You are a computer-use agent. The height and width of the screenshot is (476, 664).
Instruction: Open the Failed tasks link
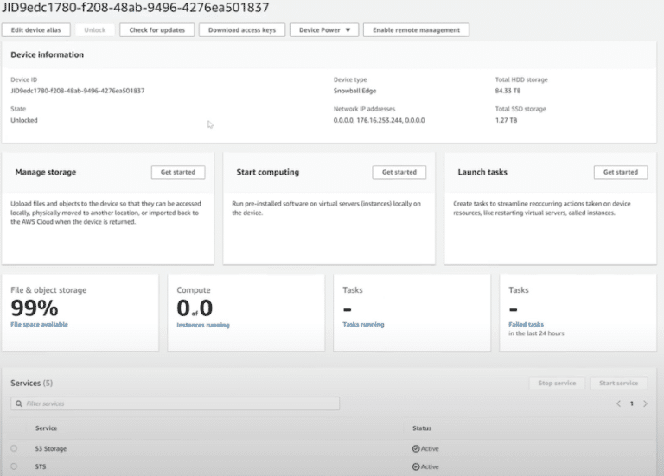click(526, 325)
